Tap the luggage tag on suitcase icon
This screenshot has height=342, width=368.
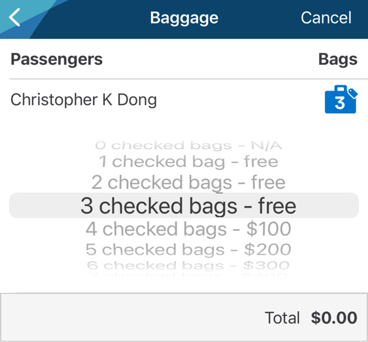(x=352, y=92)
